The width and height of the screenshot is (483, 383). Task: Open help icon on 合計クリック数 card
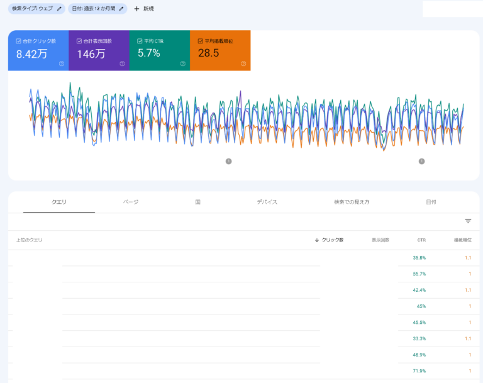pos(62,64)
